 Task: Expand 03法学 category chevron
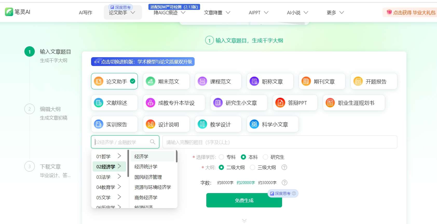[119, 176]
